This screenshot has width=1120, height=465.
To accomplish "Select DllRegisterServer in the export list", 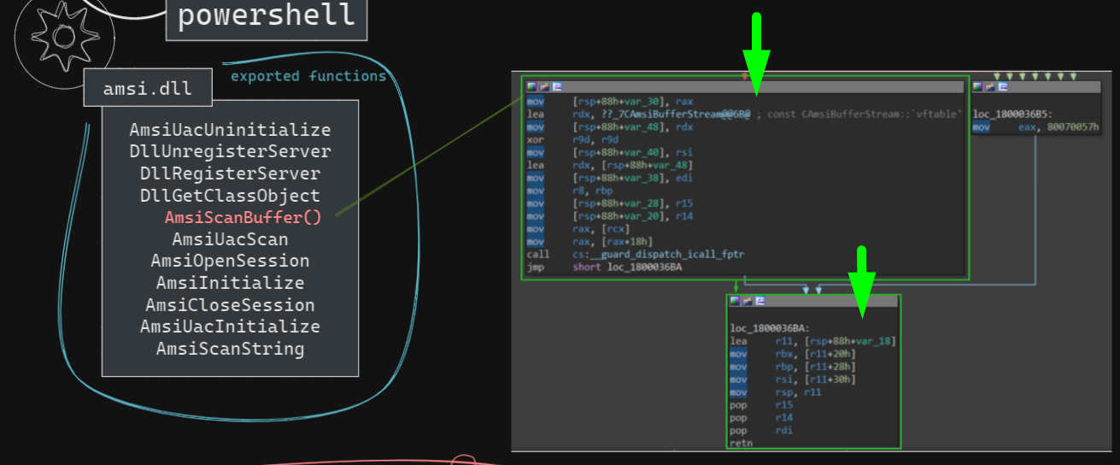I will pyautogui.click(x=230, y=174).
